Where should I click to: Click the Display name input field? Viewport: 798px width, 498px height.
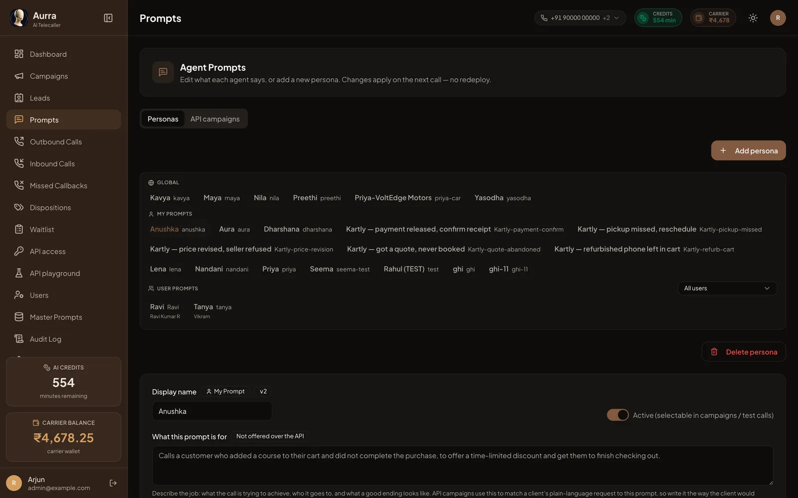tap(212, 411)
